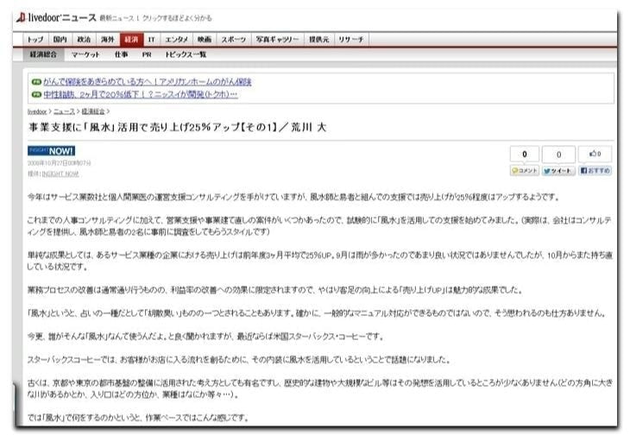Select the 仕事 sub-tab
The image size is (630, 435).
pyautogui.click(x=122, y=54)
